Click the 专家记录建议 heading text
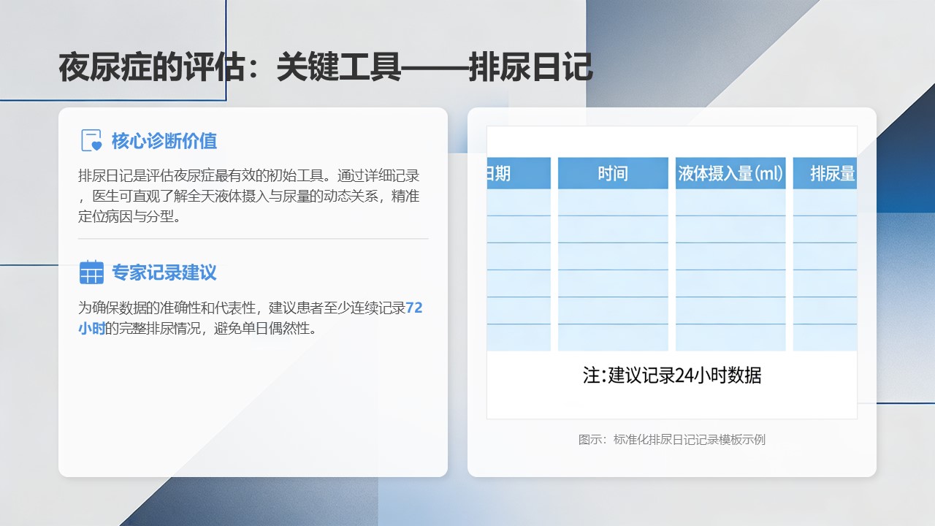 (x=164, y=273)
